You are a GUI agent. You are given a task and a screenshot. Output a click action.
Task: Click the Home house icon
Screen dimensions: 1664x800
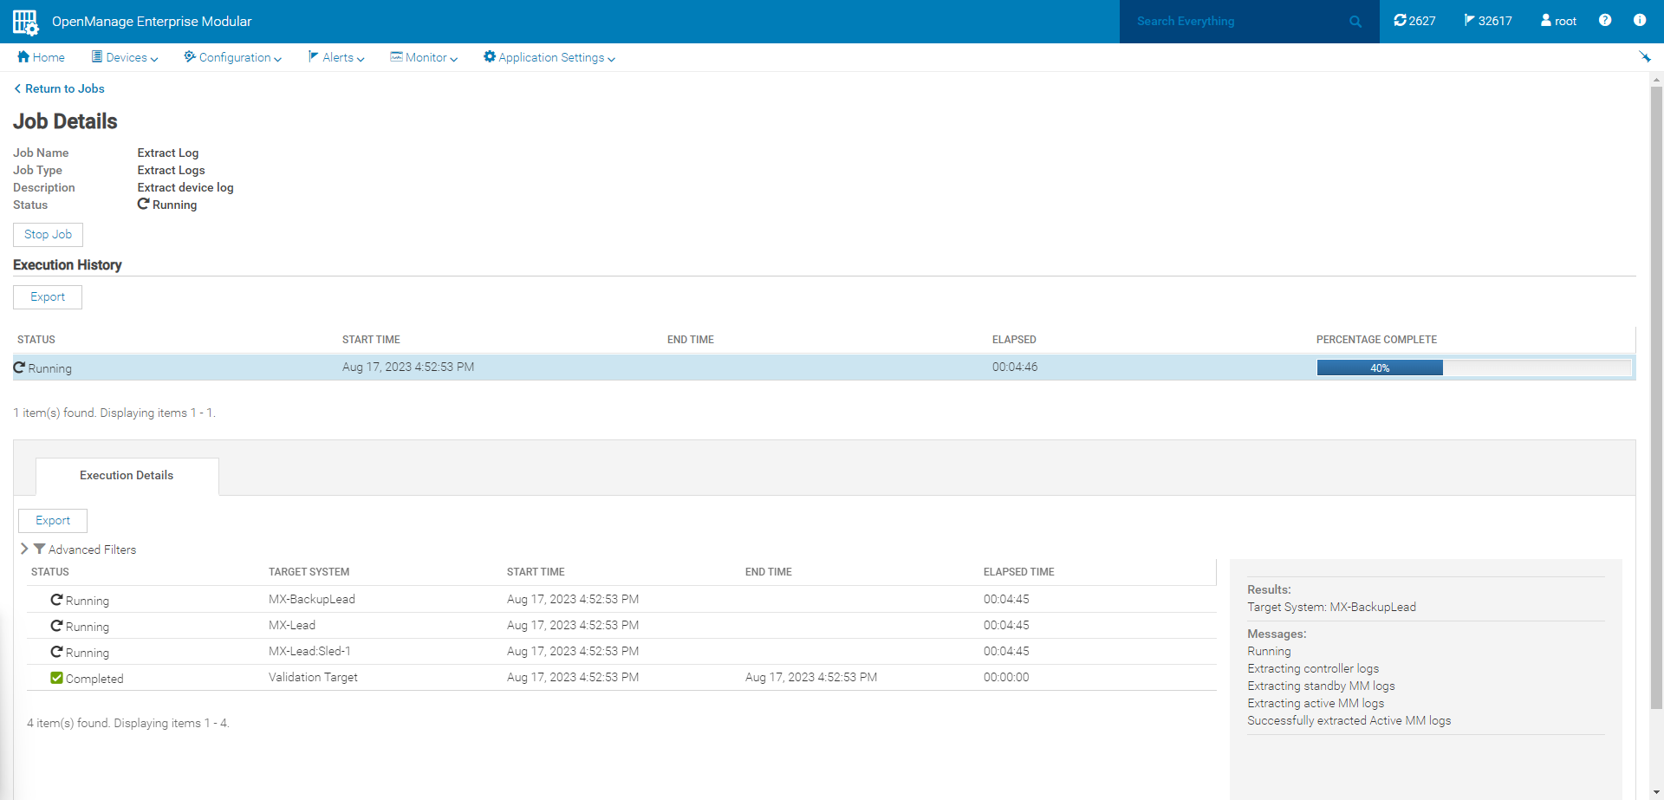22,56
